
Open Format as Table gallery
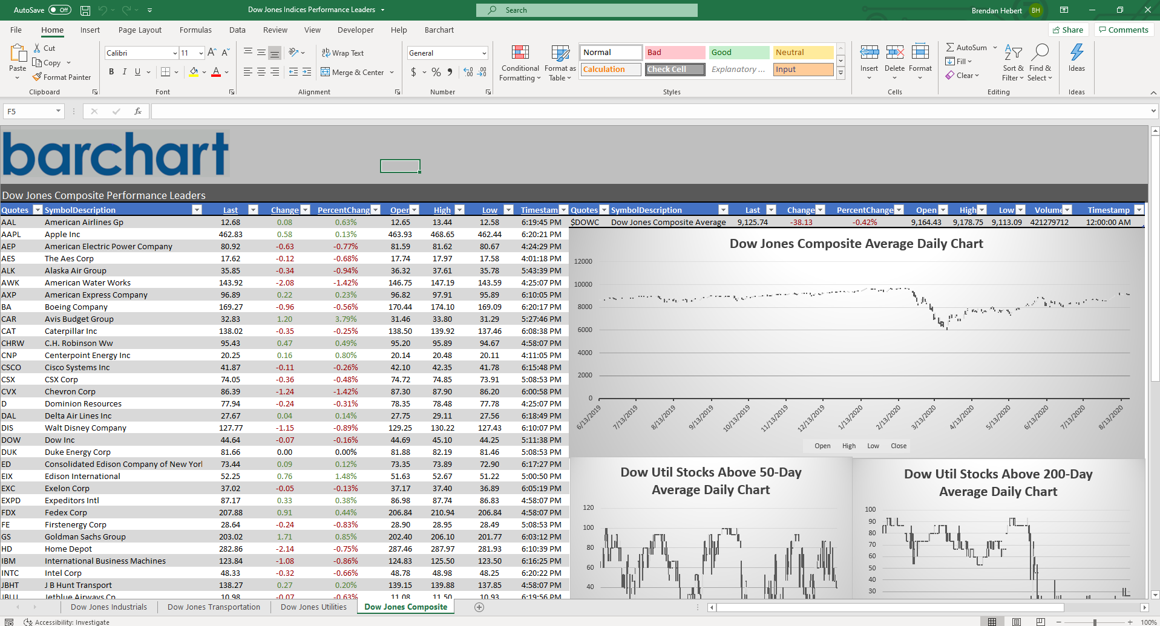[560, 63]
